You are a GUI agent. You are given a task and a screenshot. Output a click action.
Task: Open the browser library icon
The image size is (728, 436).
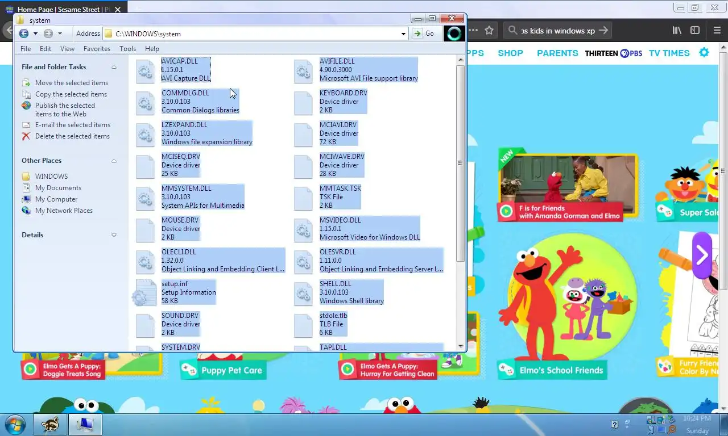677,31
